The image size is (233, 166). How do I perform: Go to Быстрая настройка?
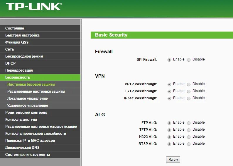point(22,35)
